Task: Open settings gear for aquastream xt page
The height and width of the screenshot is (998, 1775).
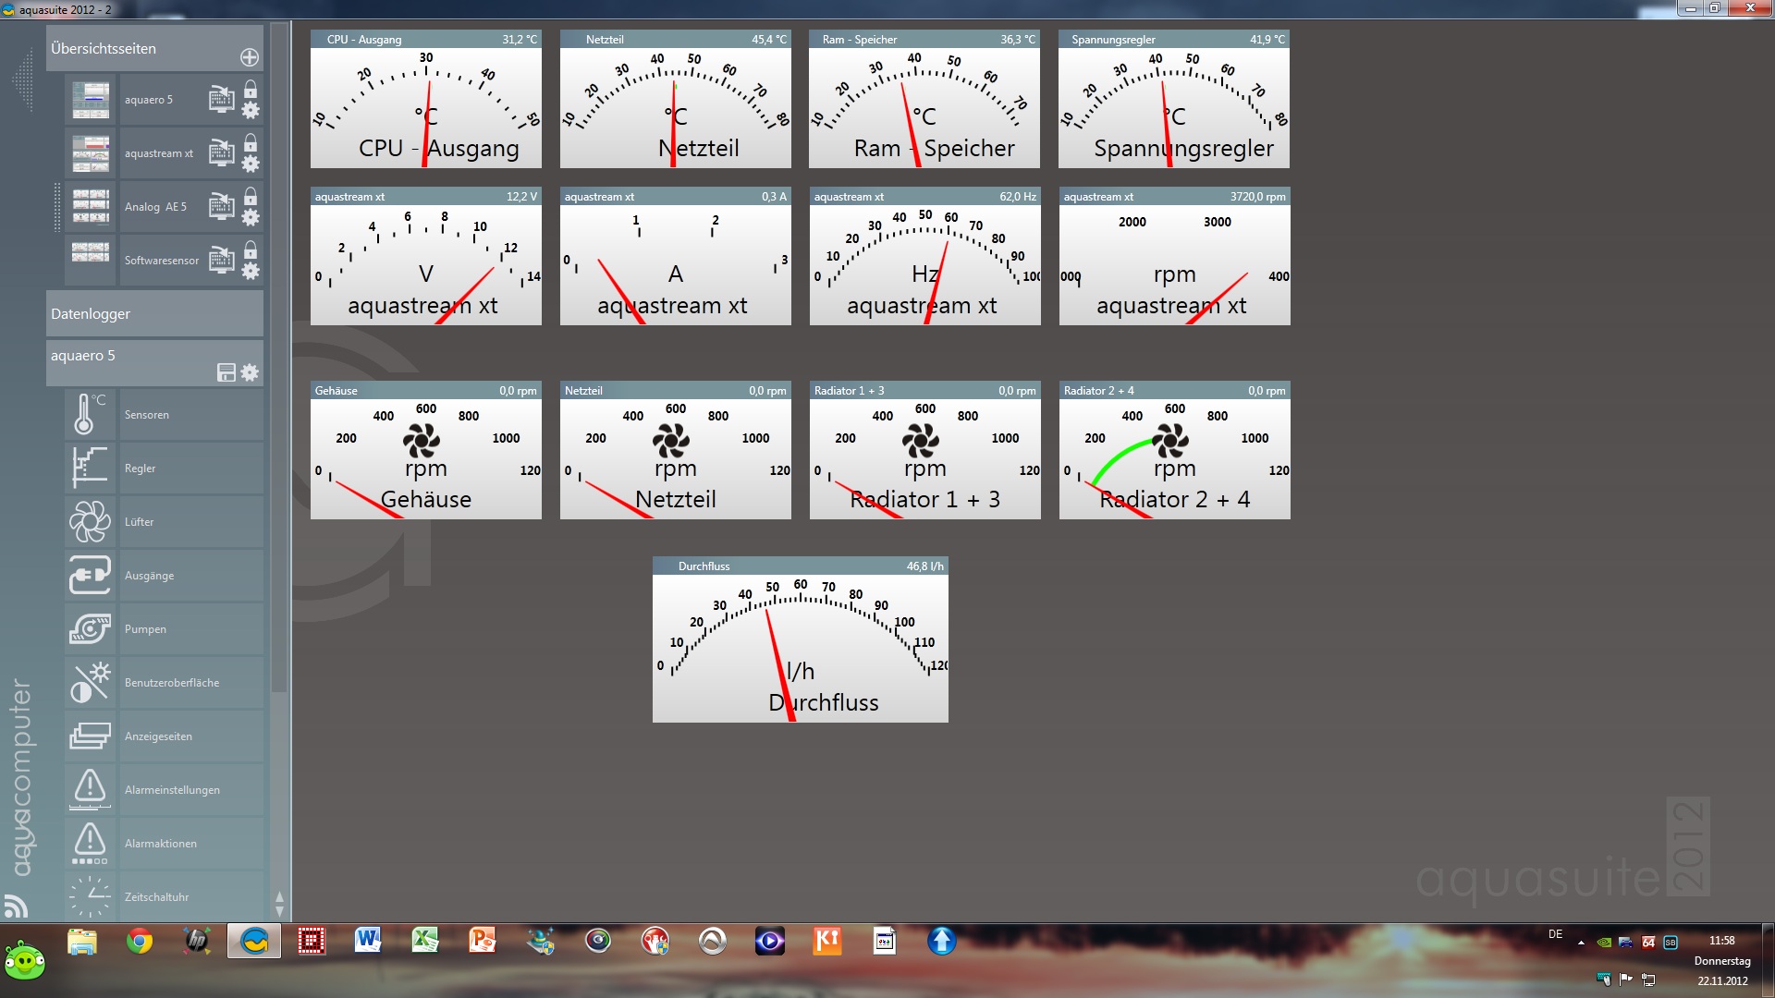Action: pos(251,164)
